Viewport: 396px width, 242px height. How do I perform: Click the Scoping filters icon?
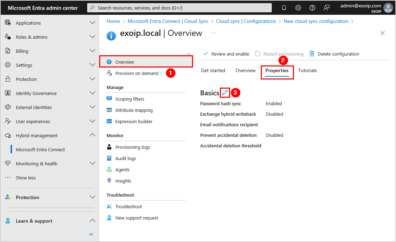tap(109, 99)
